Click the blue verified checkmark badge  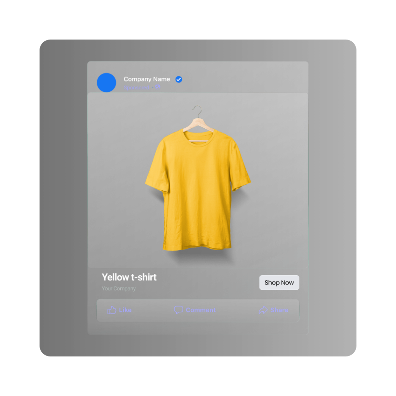click(179, 79)
